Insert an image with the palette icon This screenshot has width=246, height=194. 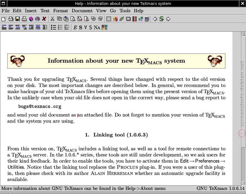(115, 19)
